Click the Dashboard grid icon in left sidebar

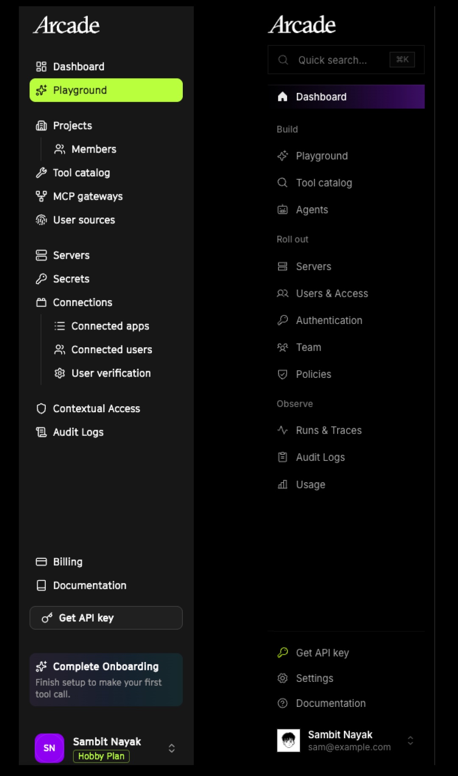(41, 67)
